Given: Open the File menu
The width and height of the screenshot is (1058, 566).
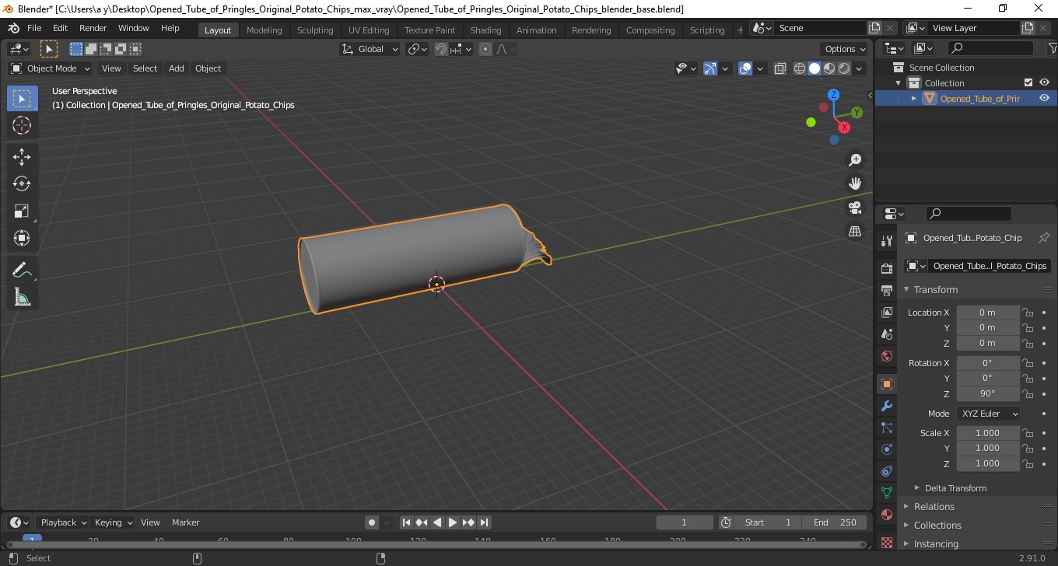Looking at the screenshot, I should [x=34, y=28].
